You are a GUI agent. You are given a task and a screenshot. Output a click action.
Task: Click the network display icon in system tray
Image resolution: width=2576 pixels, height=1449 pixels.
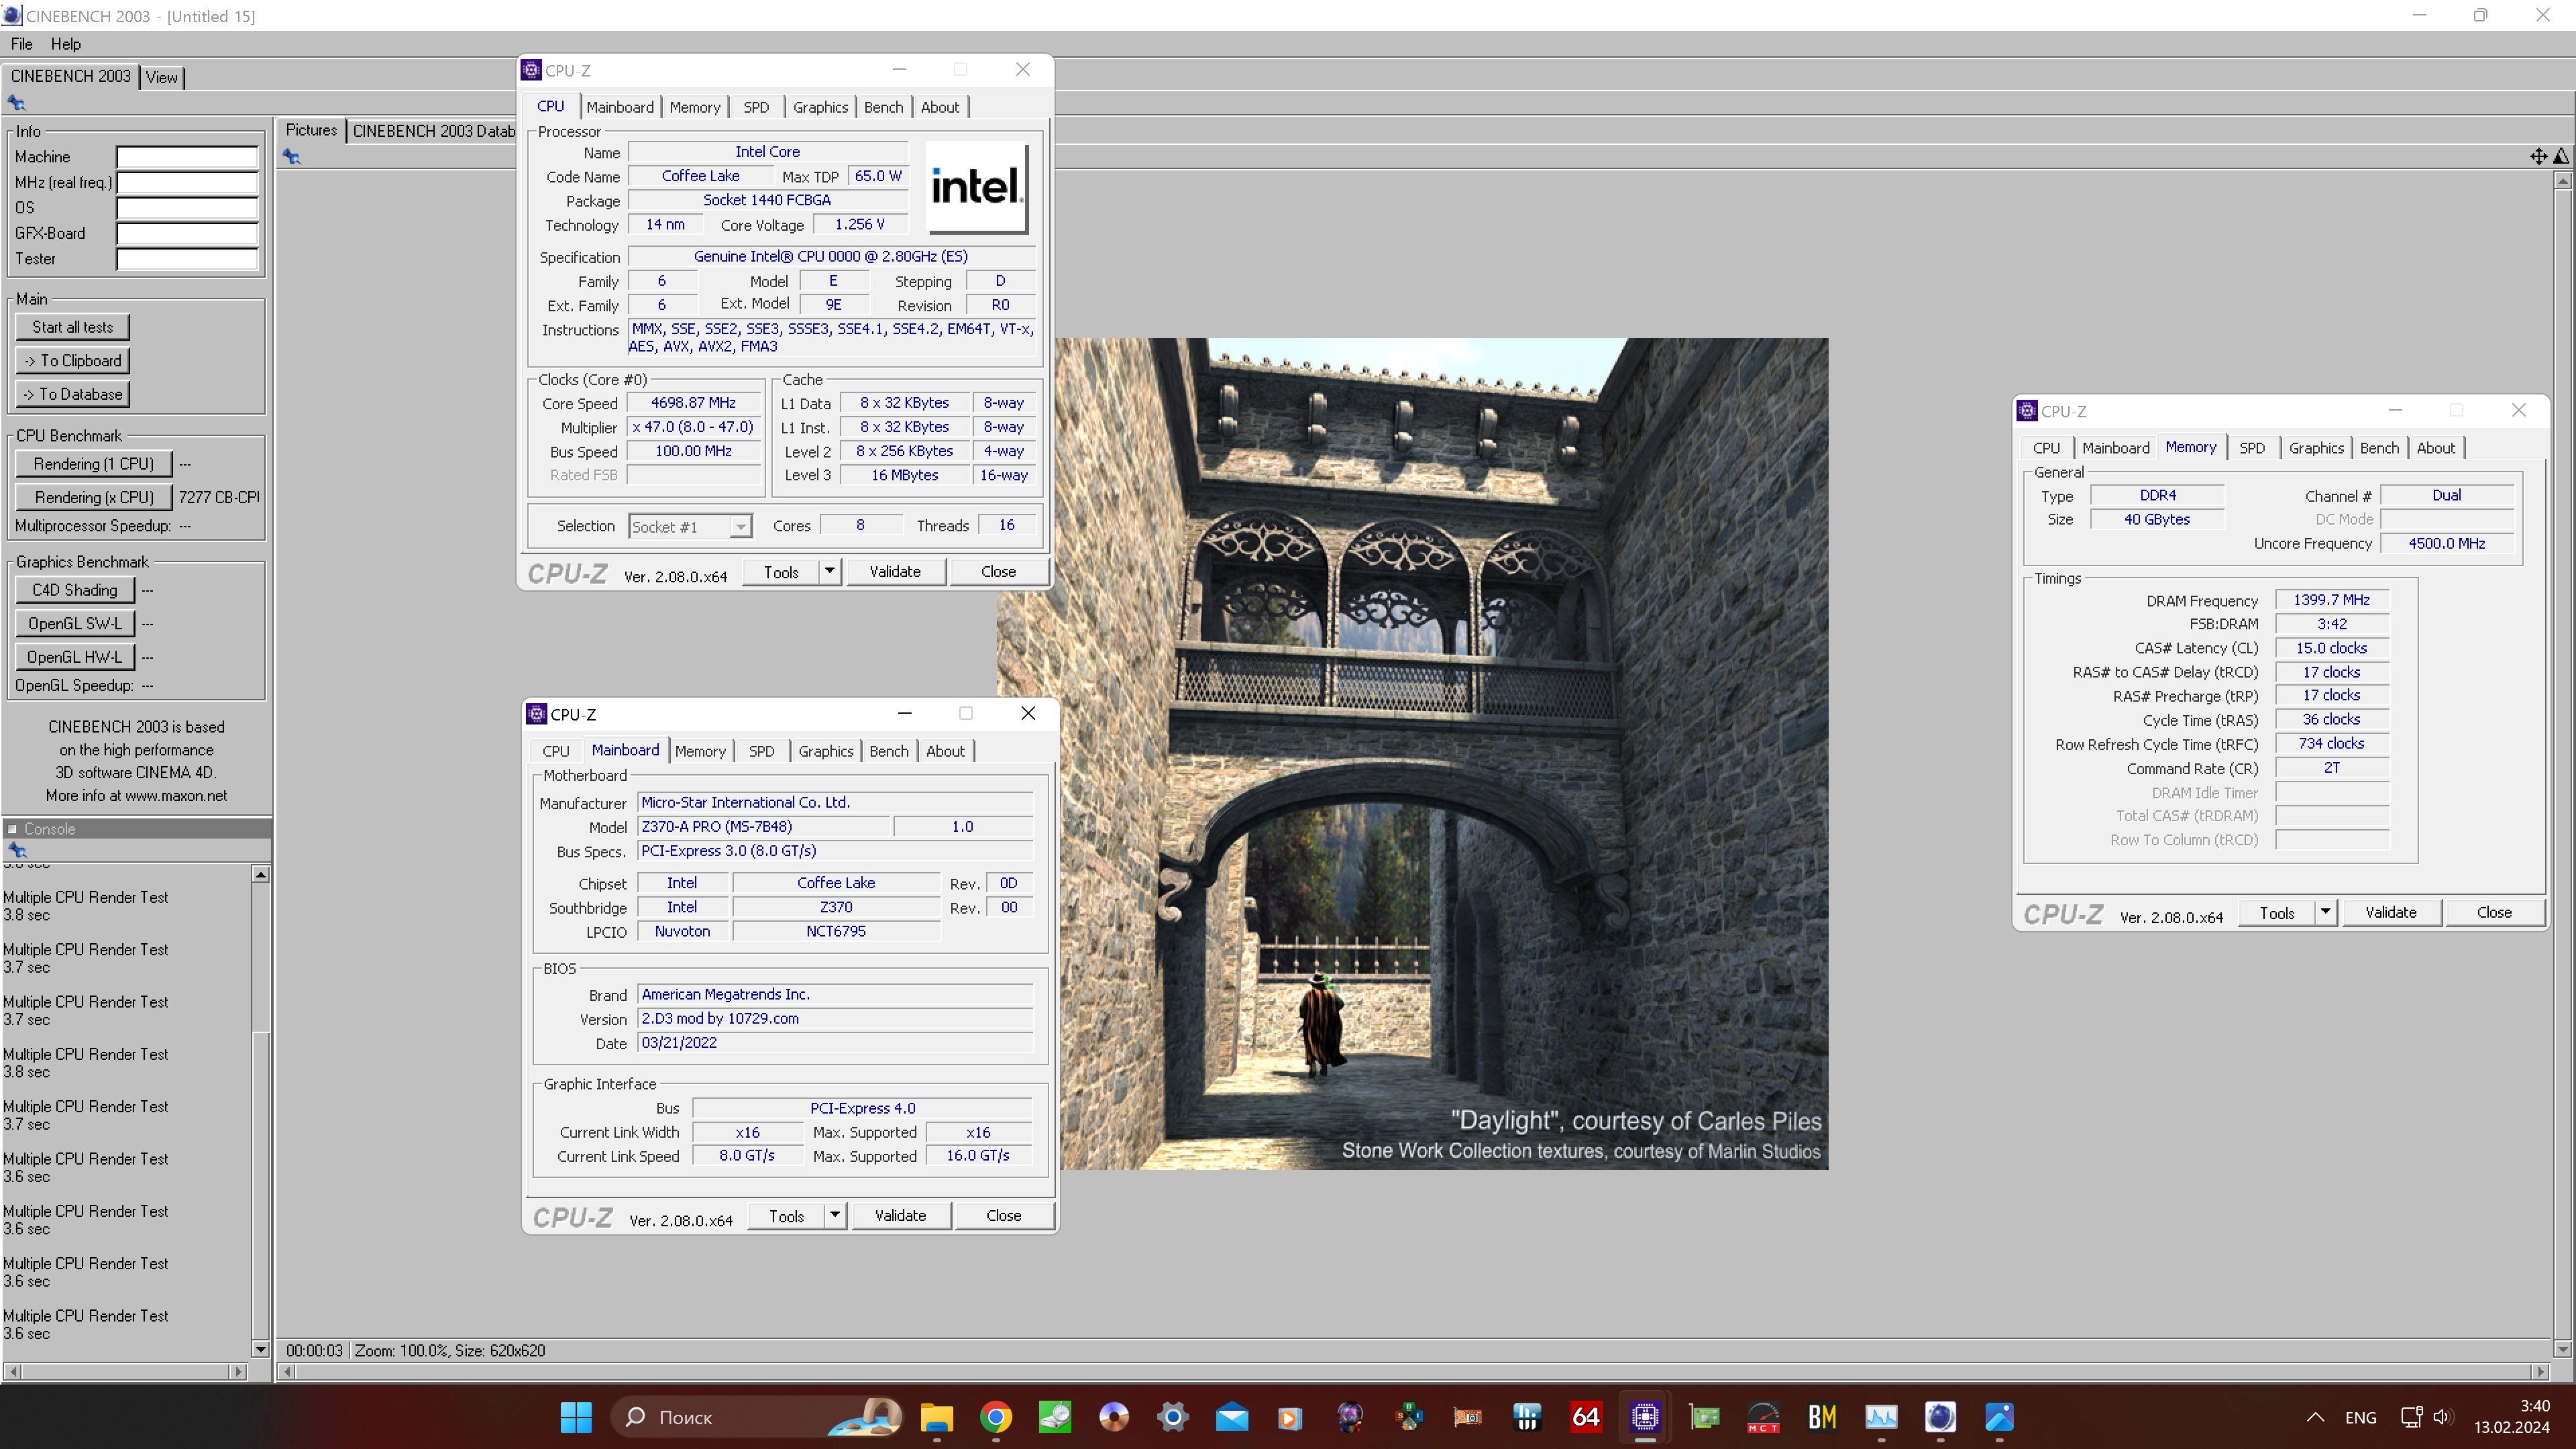pyautogui.click(x=2411, y=1417)
